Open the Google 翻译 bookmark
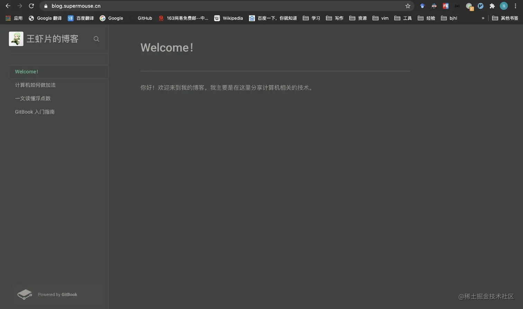Viewport: 523px width, 309px height. [45, 18]
